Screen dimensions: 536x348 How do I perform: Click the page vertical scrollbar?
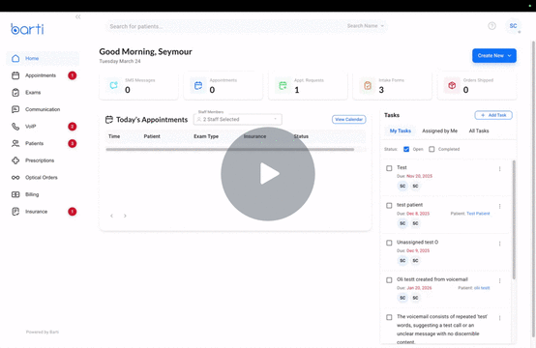tap(534, 188)
